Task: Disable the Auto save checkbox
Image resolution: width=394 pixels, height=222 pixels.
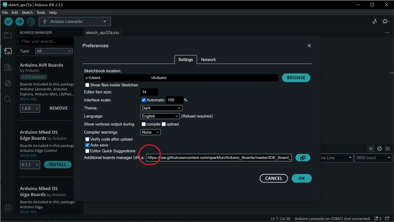Action: (x=87, y=145)
